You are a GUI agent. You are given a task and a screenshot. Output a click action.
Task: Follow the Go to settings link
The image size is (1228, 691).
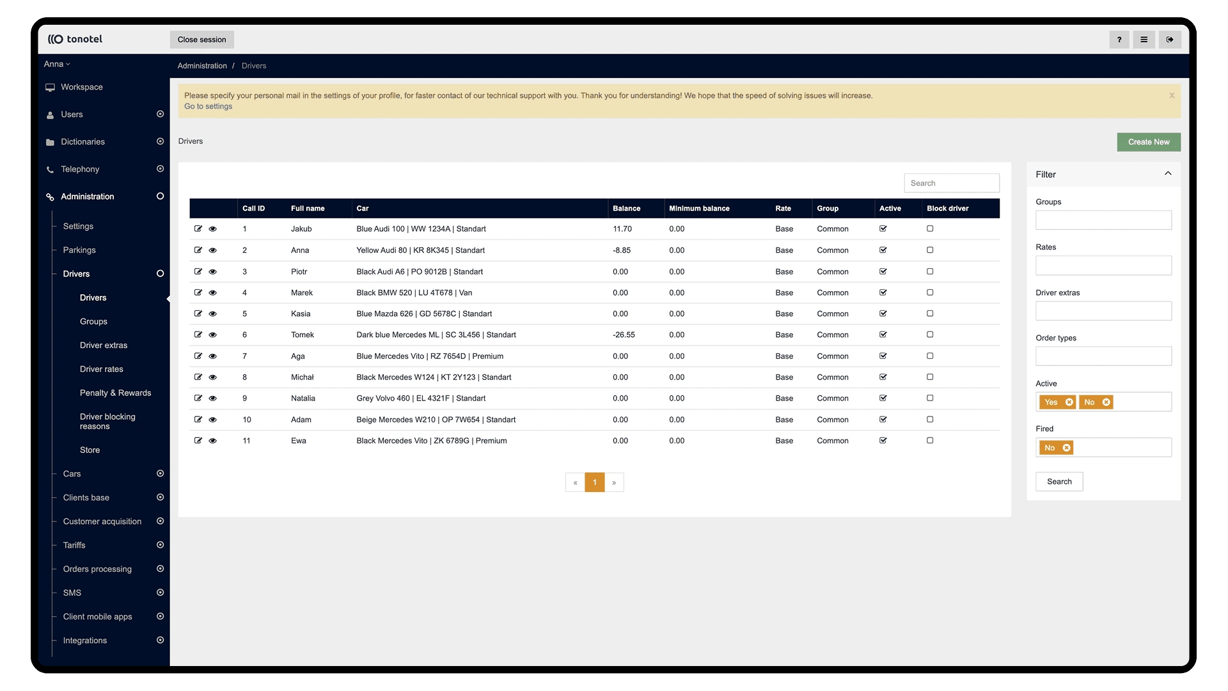tap(208, 106)
